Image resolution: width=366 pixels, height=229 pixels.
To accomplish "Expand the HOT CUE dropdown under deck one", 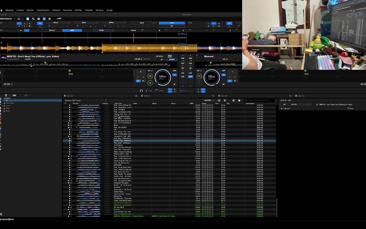I will coord(8,84).
